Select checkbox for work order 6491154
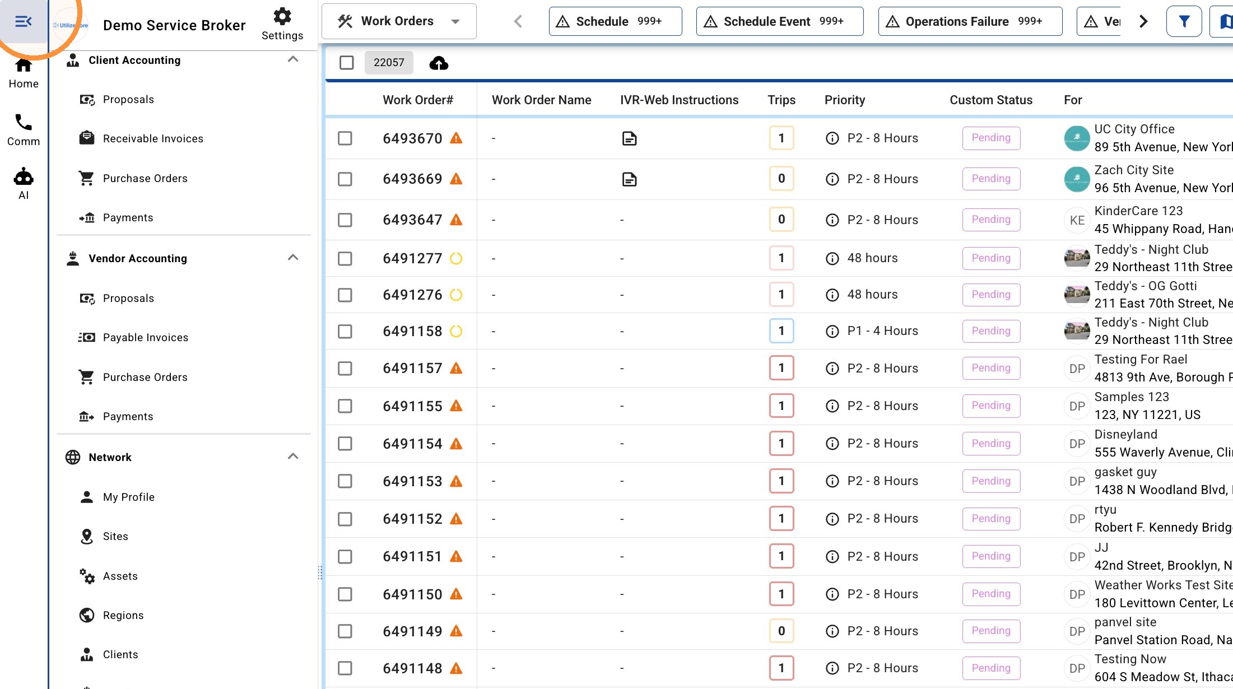Viewport: 1233px width, 689px height. point(345,444)
